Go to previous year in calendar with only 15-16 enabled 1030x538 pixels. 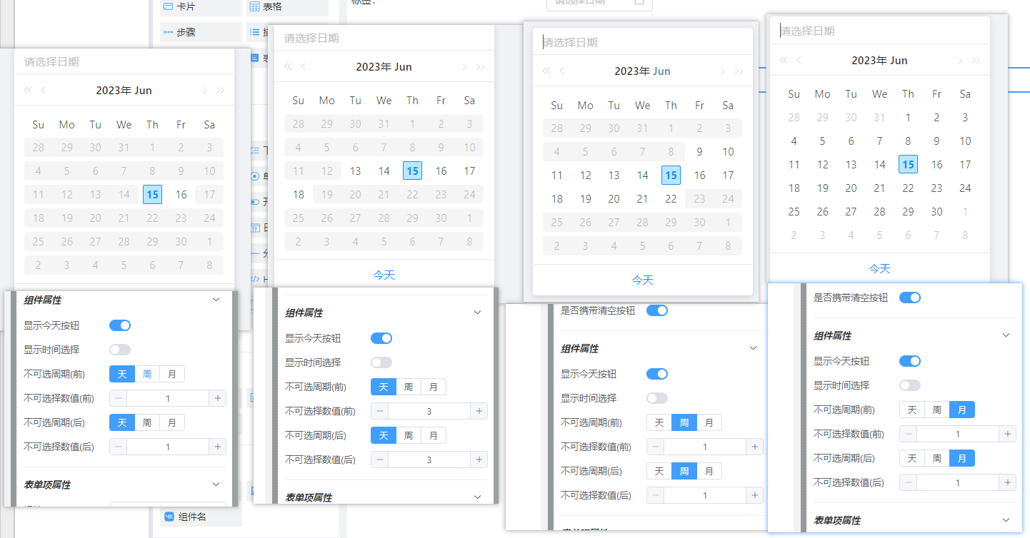28,91
